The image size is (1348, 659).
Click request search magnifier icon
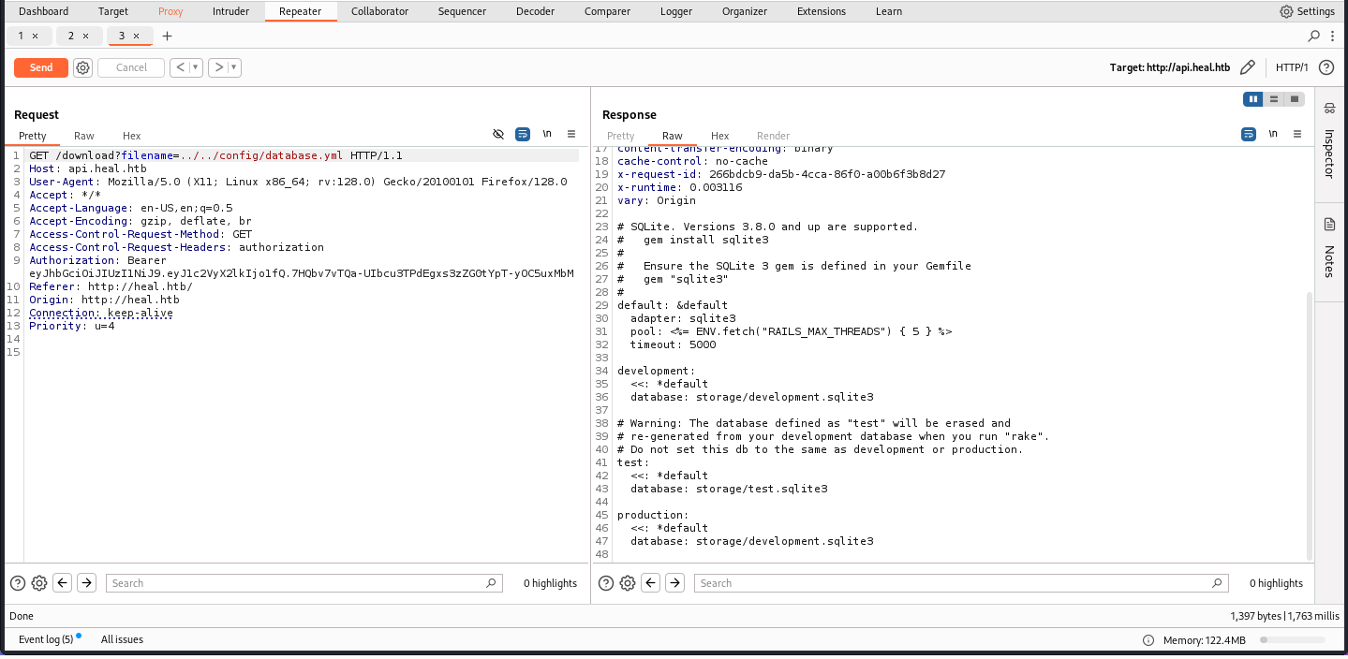pyautogui.click(x=491, y=583)
